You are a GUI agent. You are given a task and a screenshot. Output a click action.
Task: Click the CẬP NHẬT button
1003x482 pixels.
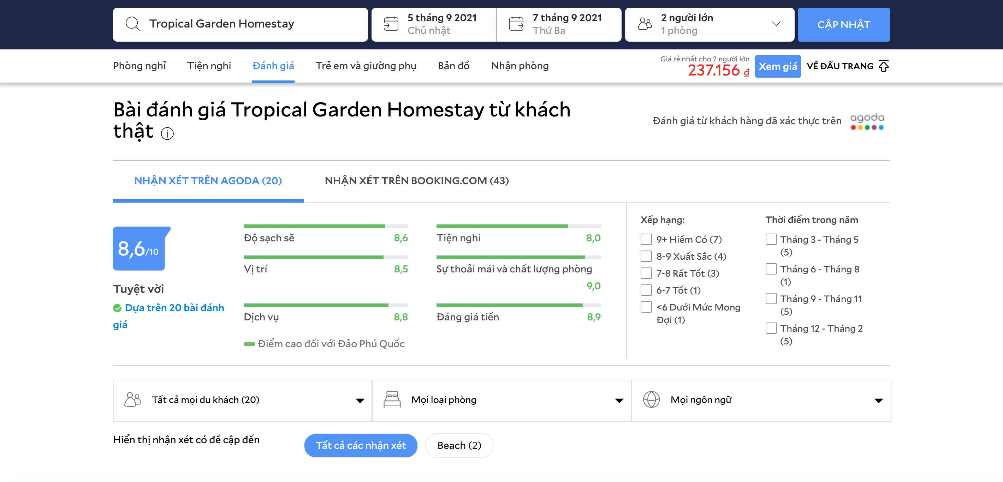point(844,24)
